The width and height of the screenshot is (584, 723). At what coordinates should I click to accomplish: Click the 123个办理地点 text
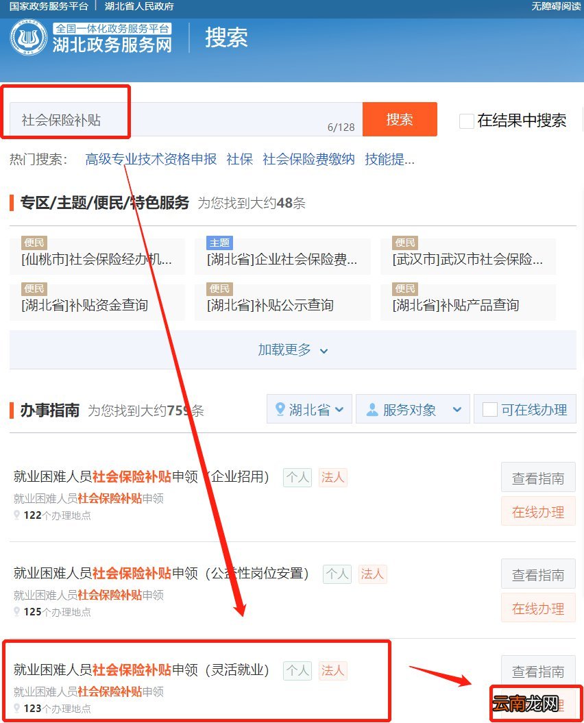57,708
